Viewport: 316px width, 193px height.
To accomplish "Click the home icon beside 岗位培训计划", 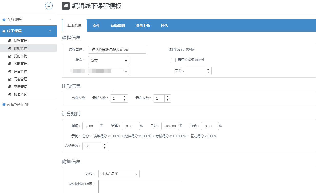I will [x=4, y=104].
